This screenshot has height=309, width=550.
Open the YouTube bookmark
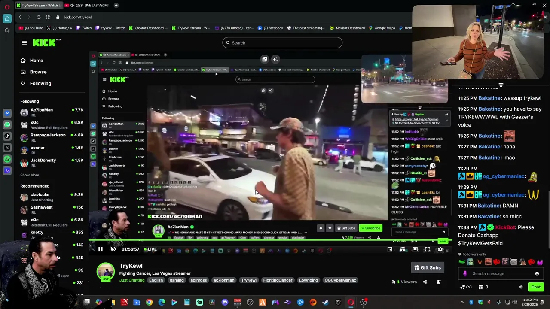coord(31,28)
